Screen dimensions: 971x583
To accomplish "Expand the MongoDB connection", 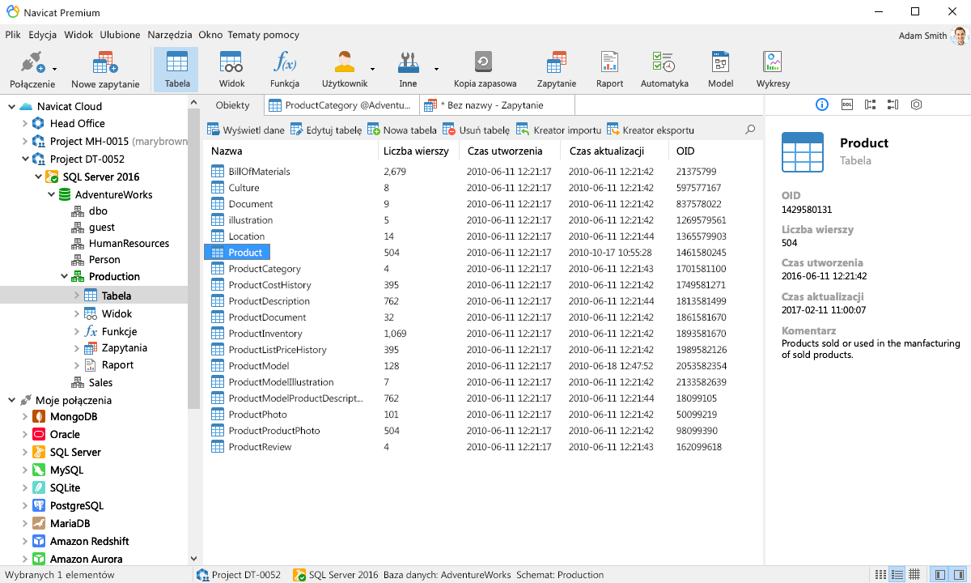I will pyautogui.click(x=25, y=416).
